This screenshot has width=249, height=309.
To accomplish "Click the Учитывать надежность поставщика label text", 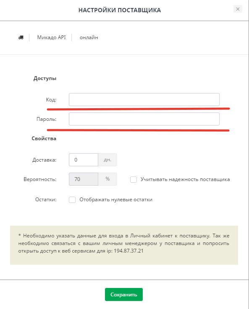I will (185, 179).
